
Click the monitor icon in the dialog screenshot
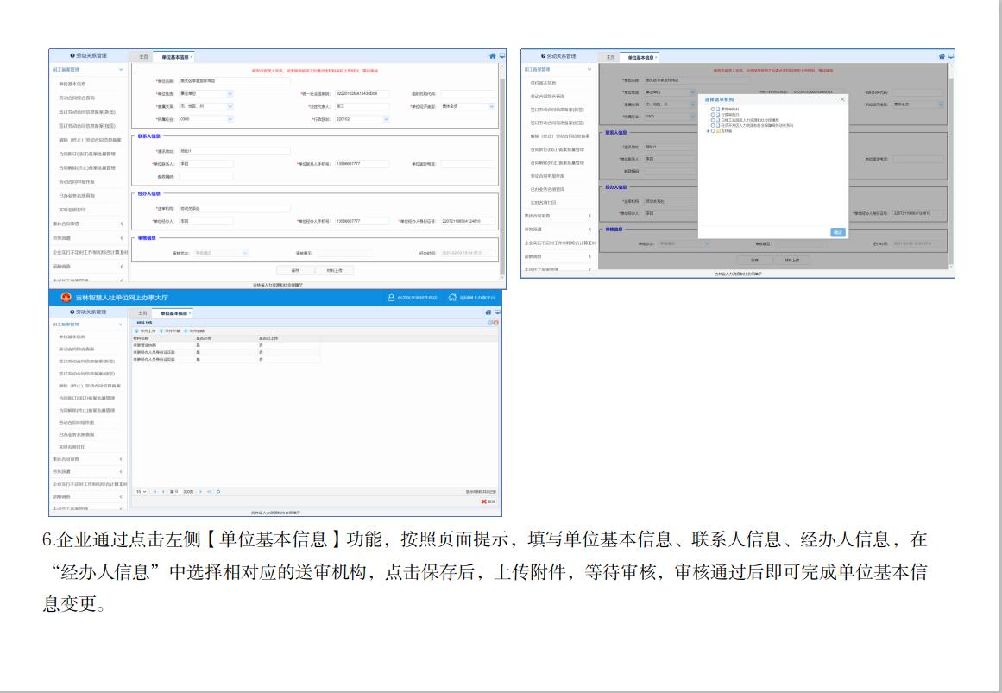click(x=951, y=56)
